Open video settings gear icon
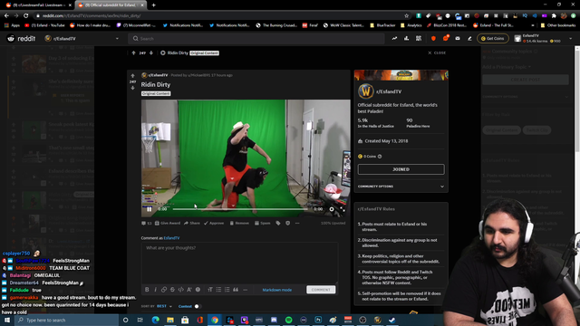 coord(332,209)
